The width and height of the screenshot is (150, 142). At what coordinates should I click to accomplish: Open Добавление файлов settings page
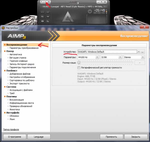[x=20, y=74]
